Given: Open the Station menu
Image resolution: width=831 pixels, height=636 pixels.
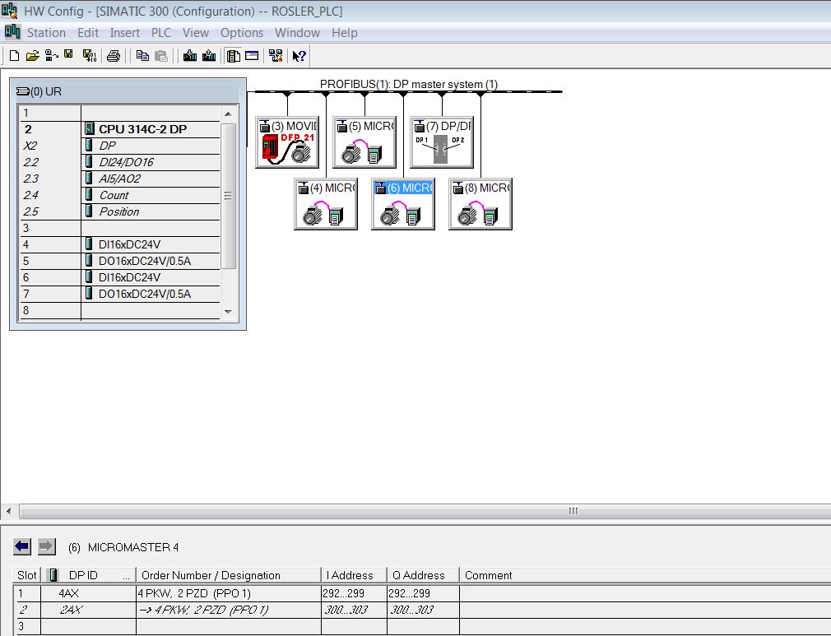Looking at the screenshot, I should 46,33.
